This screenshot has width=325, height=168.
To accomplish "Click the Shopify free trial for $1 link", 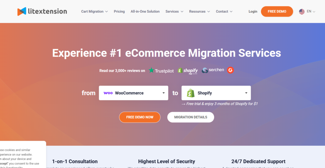I will [x=220, y=104].
